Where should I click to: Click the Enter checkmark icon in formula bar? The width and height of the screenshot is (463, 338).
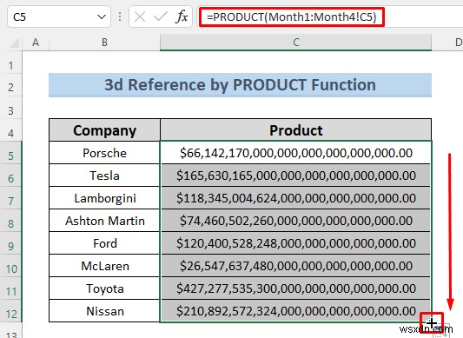point(161,17)
